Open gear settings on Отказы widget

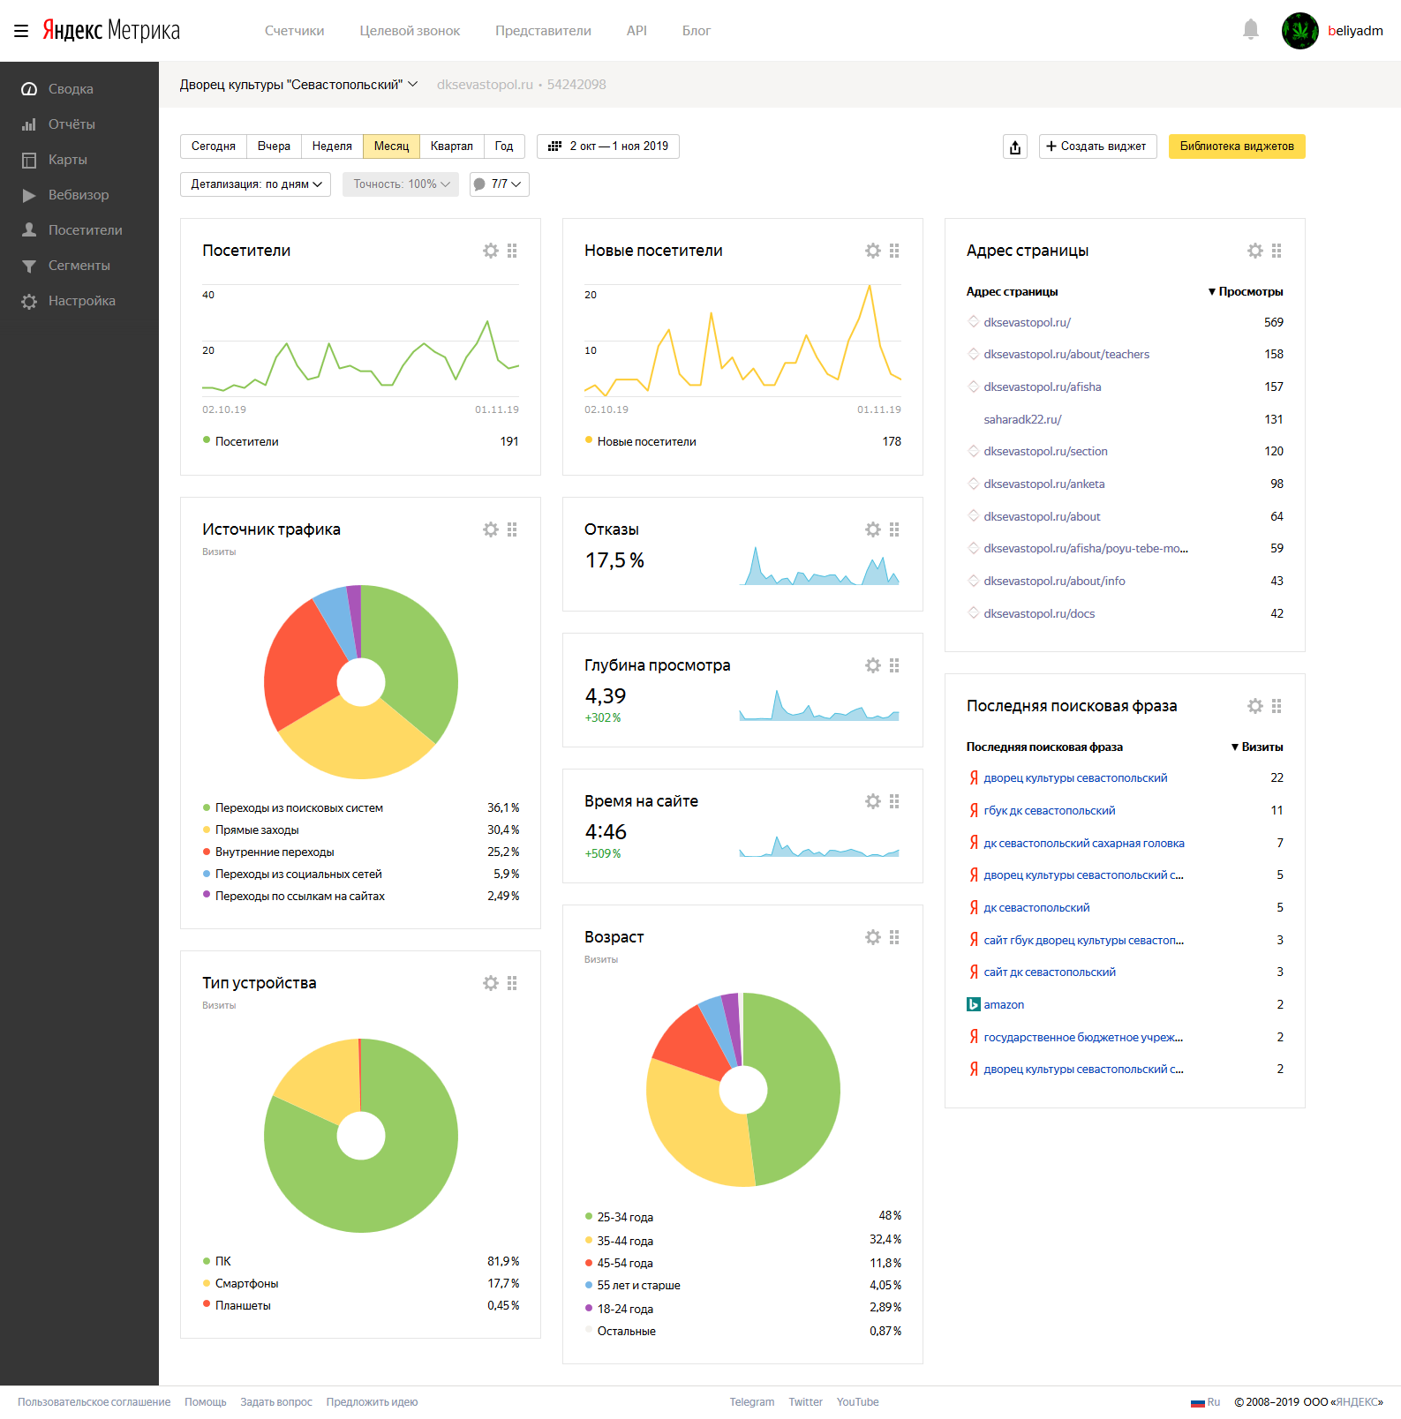(873, 529)
